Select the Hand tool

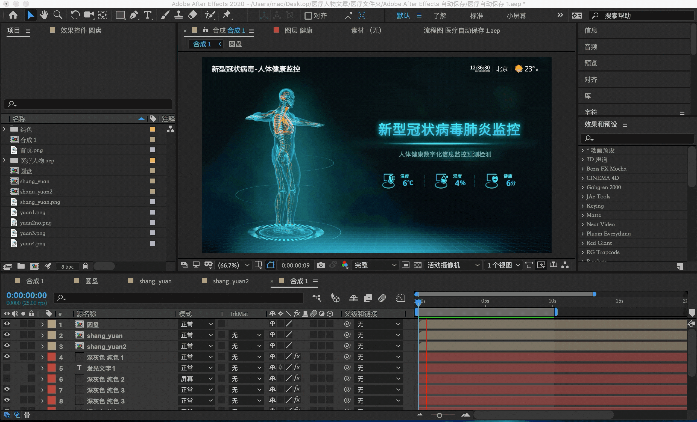[44, 15]
